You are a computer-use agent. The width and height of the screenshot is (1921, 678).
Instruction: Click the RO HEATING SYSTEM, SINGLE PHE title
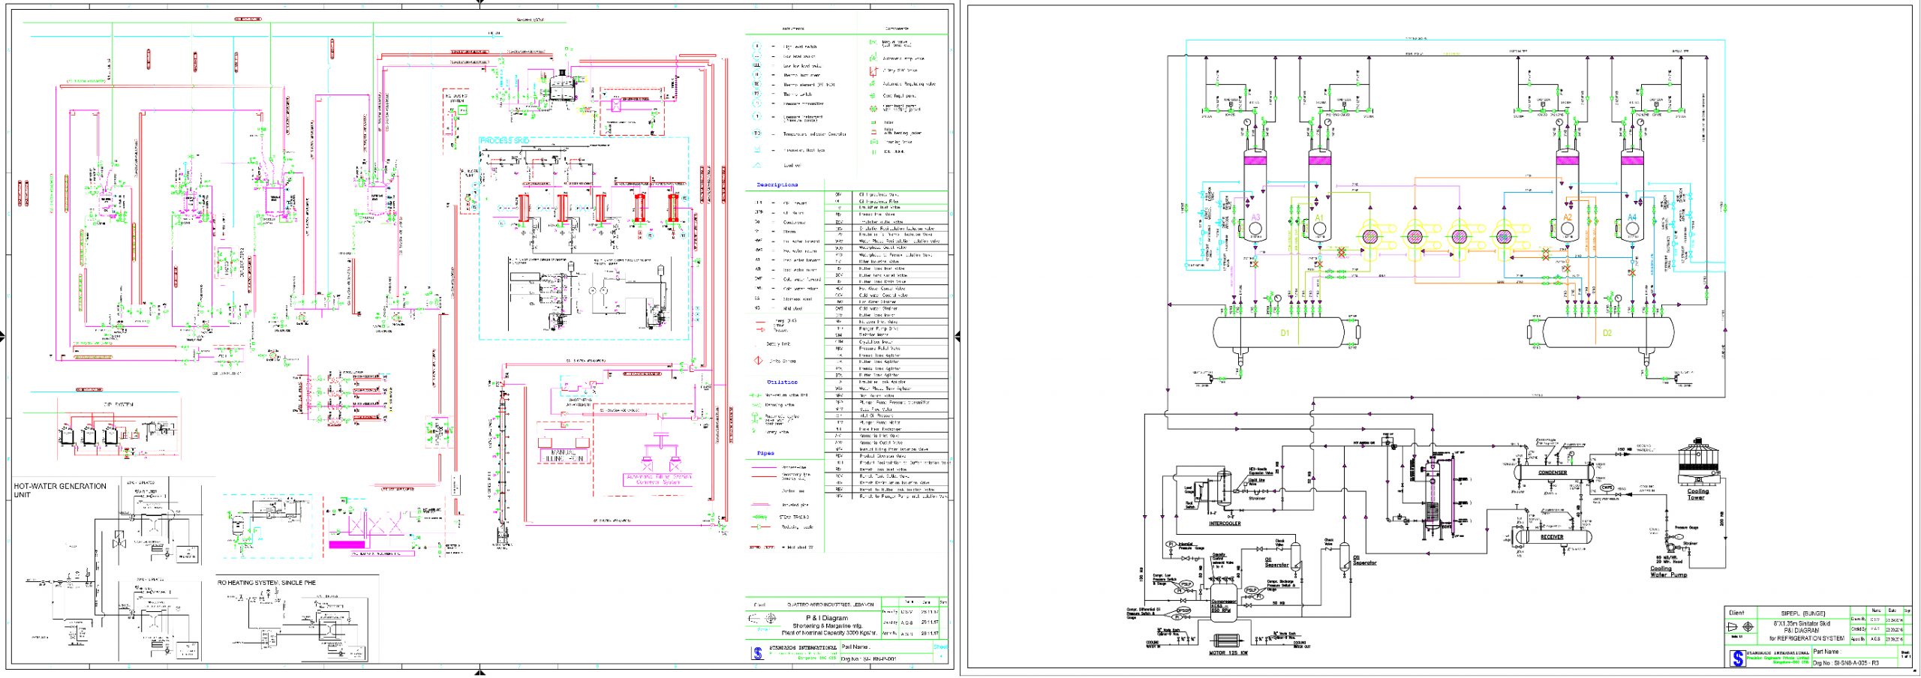coord(266,582)
